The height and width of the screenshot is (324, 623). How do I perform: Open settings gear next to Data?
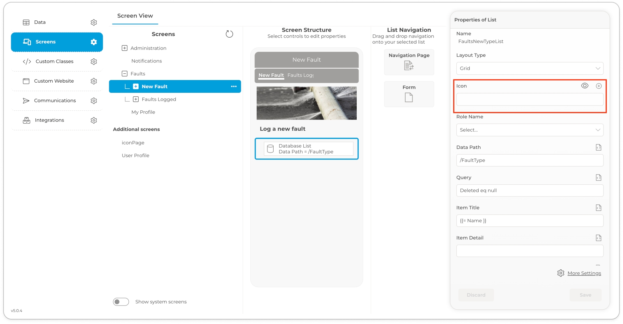pyautogui.click(x=94, y=22)
